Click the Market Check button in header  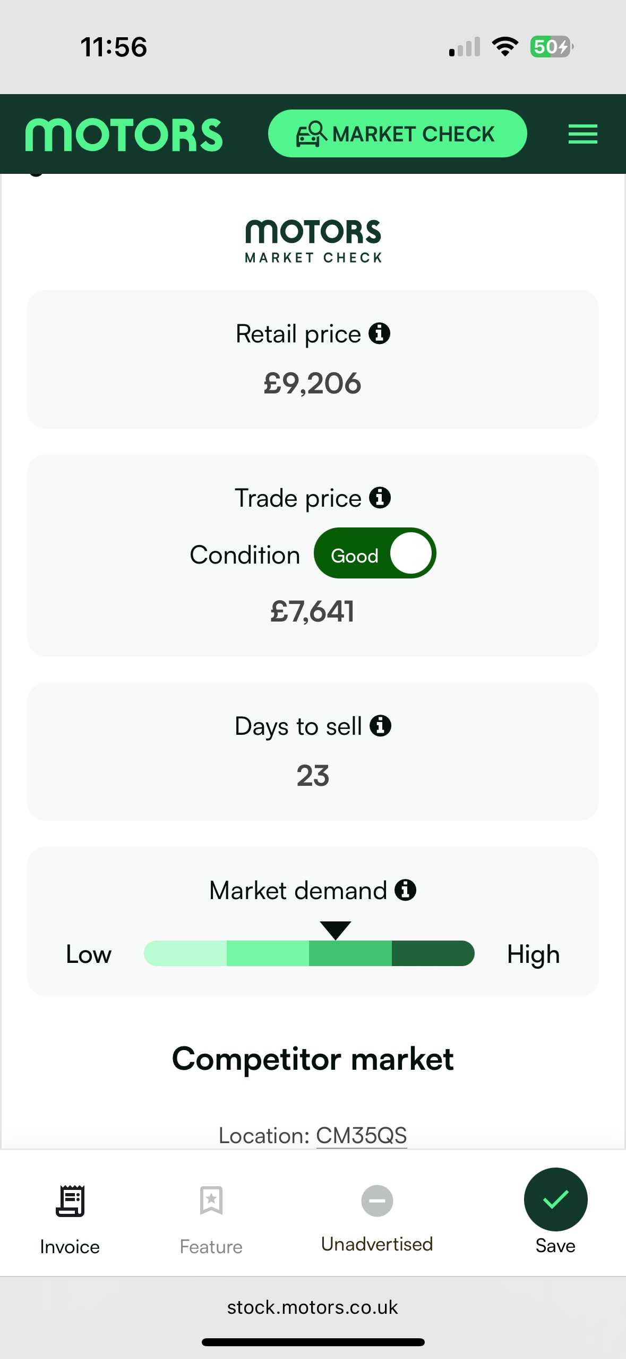(x=397, y=134)
